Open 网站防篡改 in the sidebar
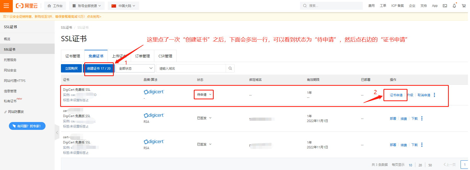 coord(16,112)
